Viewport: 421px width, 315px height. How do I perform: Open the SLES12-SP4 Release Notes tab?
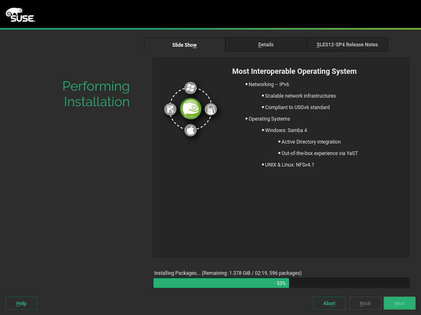pyautogui.click(x=347, y=44)
